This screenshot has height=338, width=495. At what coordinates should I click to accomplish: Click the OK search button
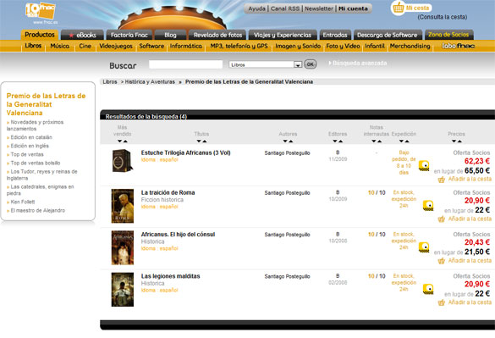point(310,64)
